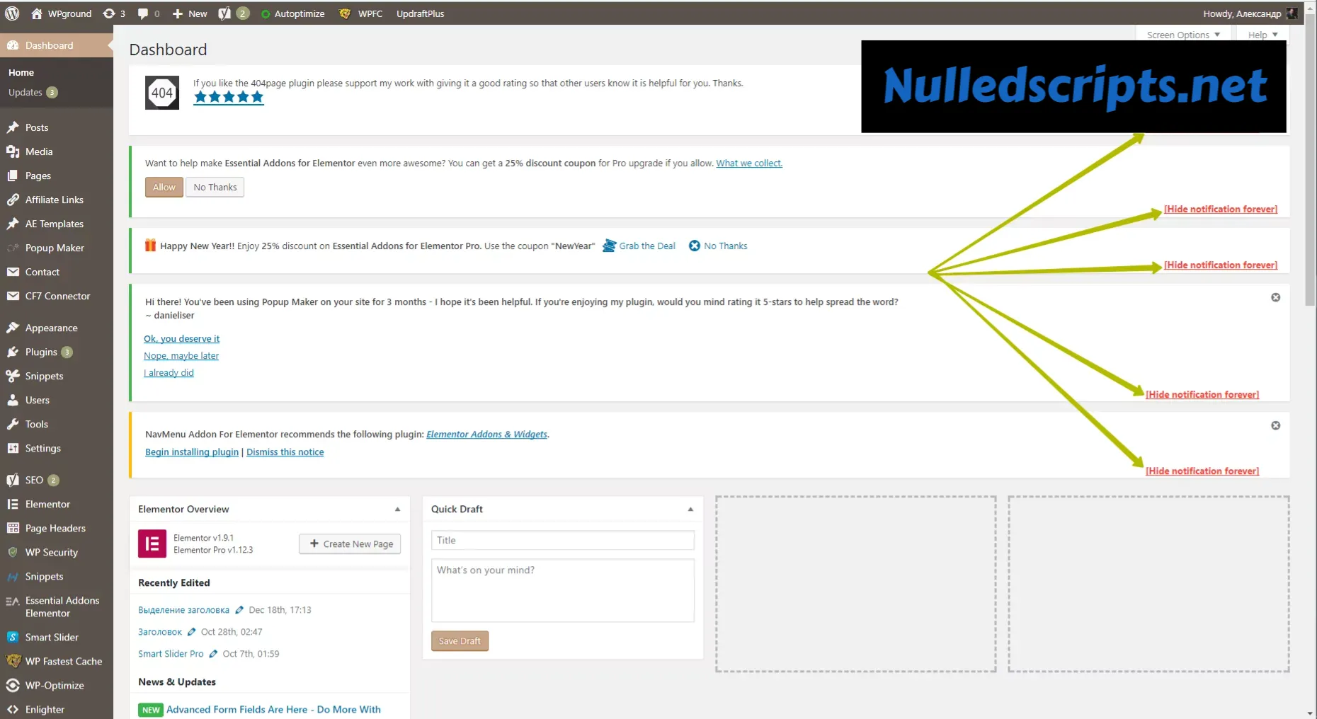Open the Autoptimize admin bar menu
1317x719 pixels.
pos(292,13)
